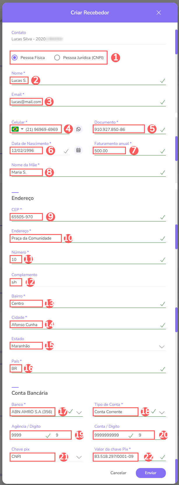Image resolution: width=179 pixels, height=485 pixels.
Task: Open the birth date calendar picker
Action: [78, 150]
